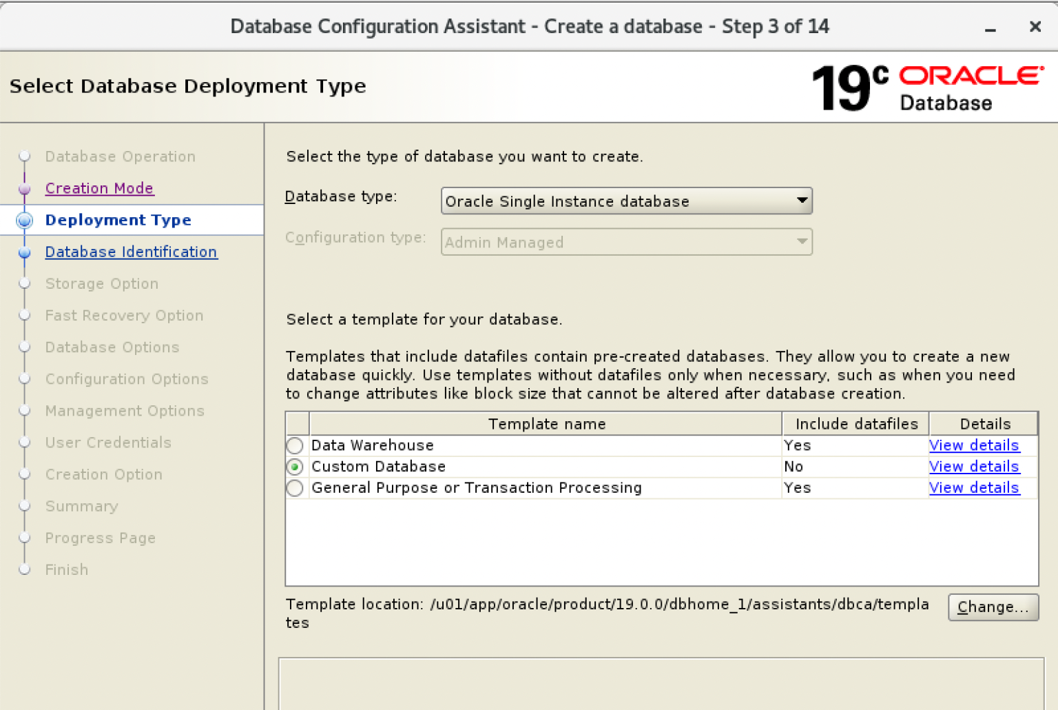Click Change to modify template location
The height and width of the screenshot is (710, 1058).
tap(993, 607)
